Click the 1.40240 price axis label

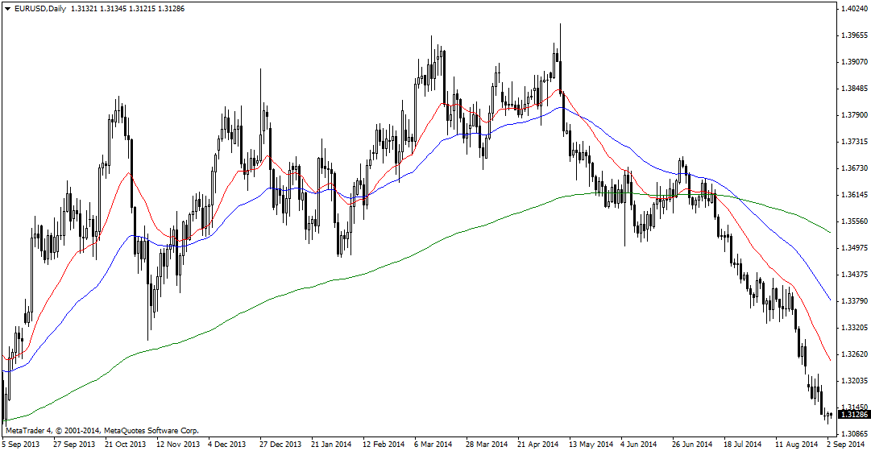tap(853, 9)
